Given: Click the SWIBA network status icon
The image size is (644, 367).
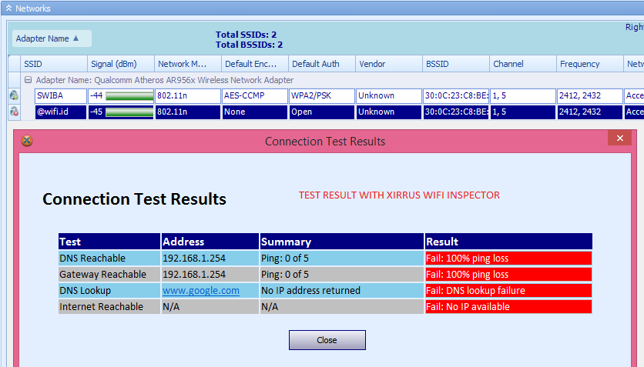Looking at the screenshot, I should [14, 96].
